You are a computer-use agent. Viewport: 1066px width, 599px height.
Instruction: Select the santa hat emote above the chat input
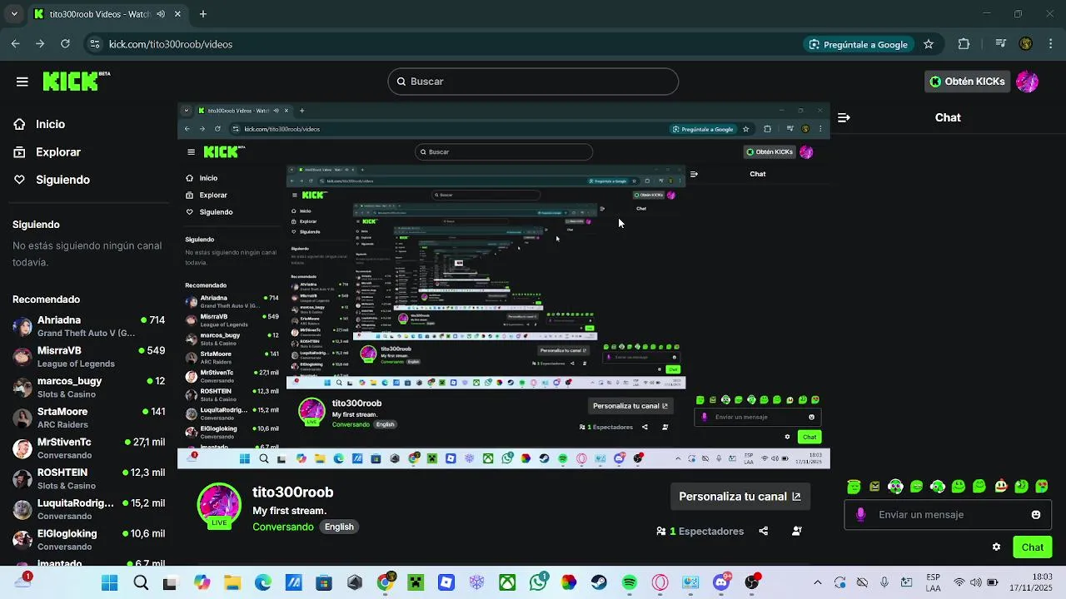coord(1000,487)
